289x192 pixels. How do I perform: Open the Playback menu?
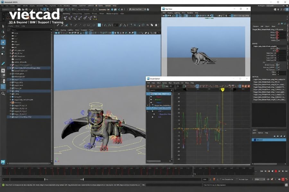53,6
